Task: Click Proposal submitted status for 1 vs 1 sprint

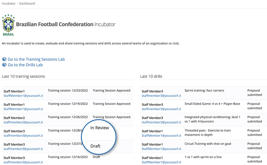Action: pyautogui.click(x=255, y=159)
